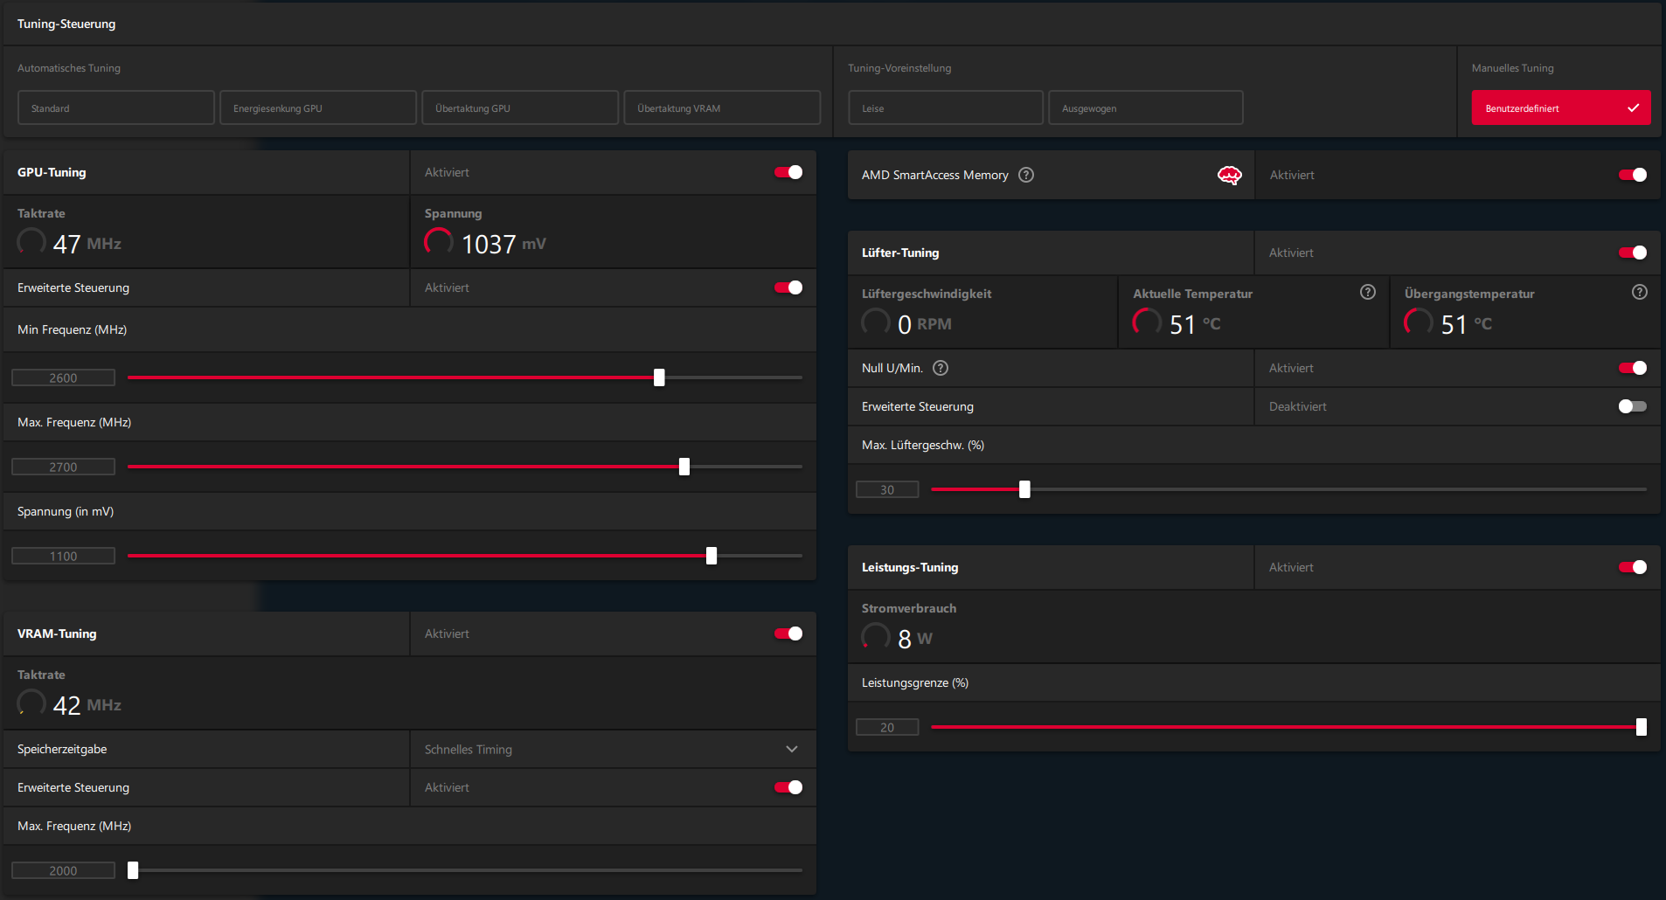The height and width of the screenshot is (900, 1666).
Task: Click the Min Frequenz 2600 value field
Action: click(63, 377)
